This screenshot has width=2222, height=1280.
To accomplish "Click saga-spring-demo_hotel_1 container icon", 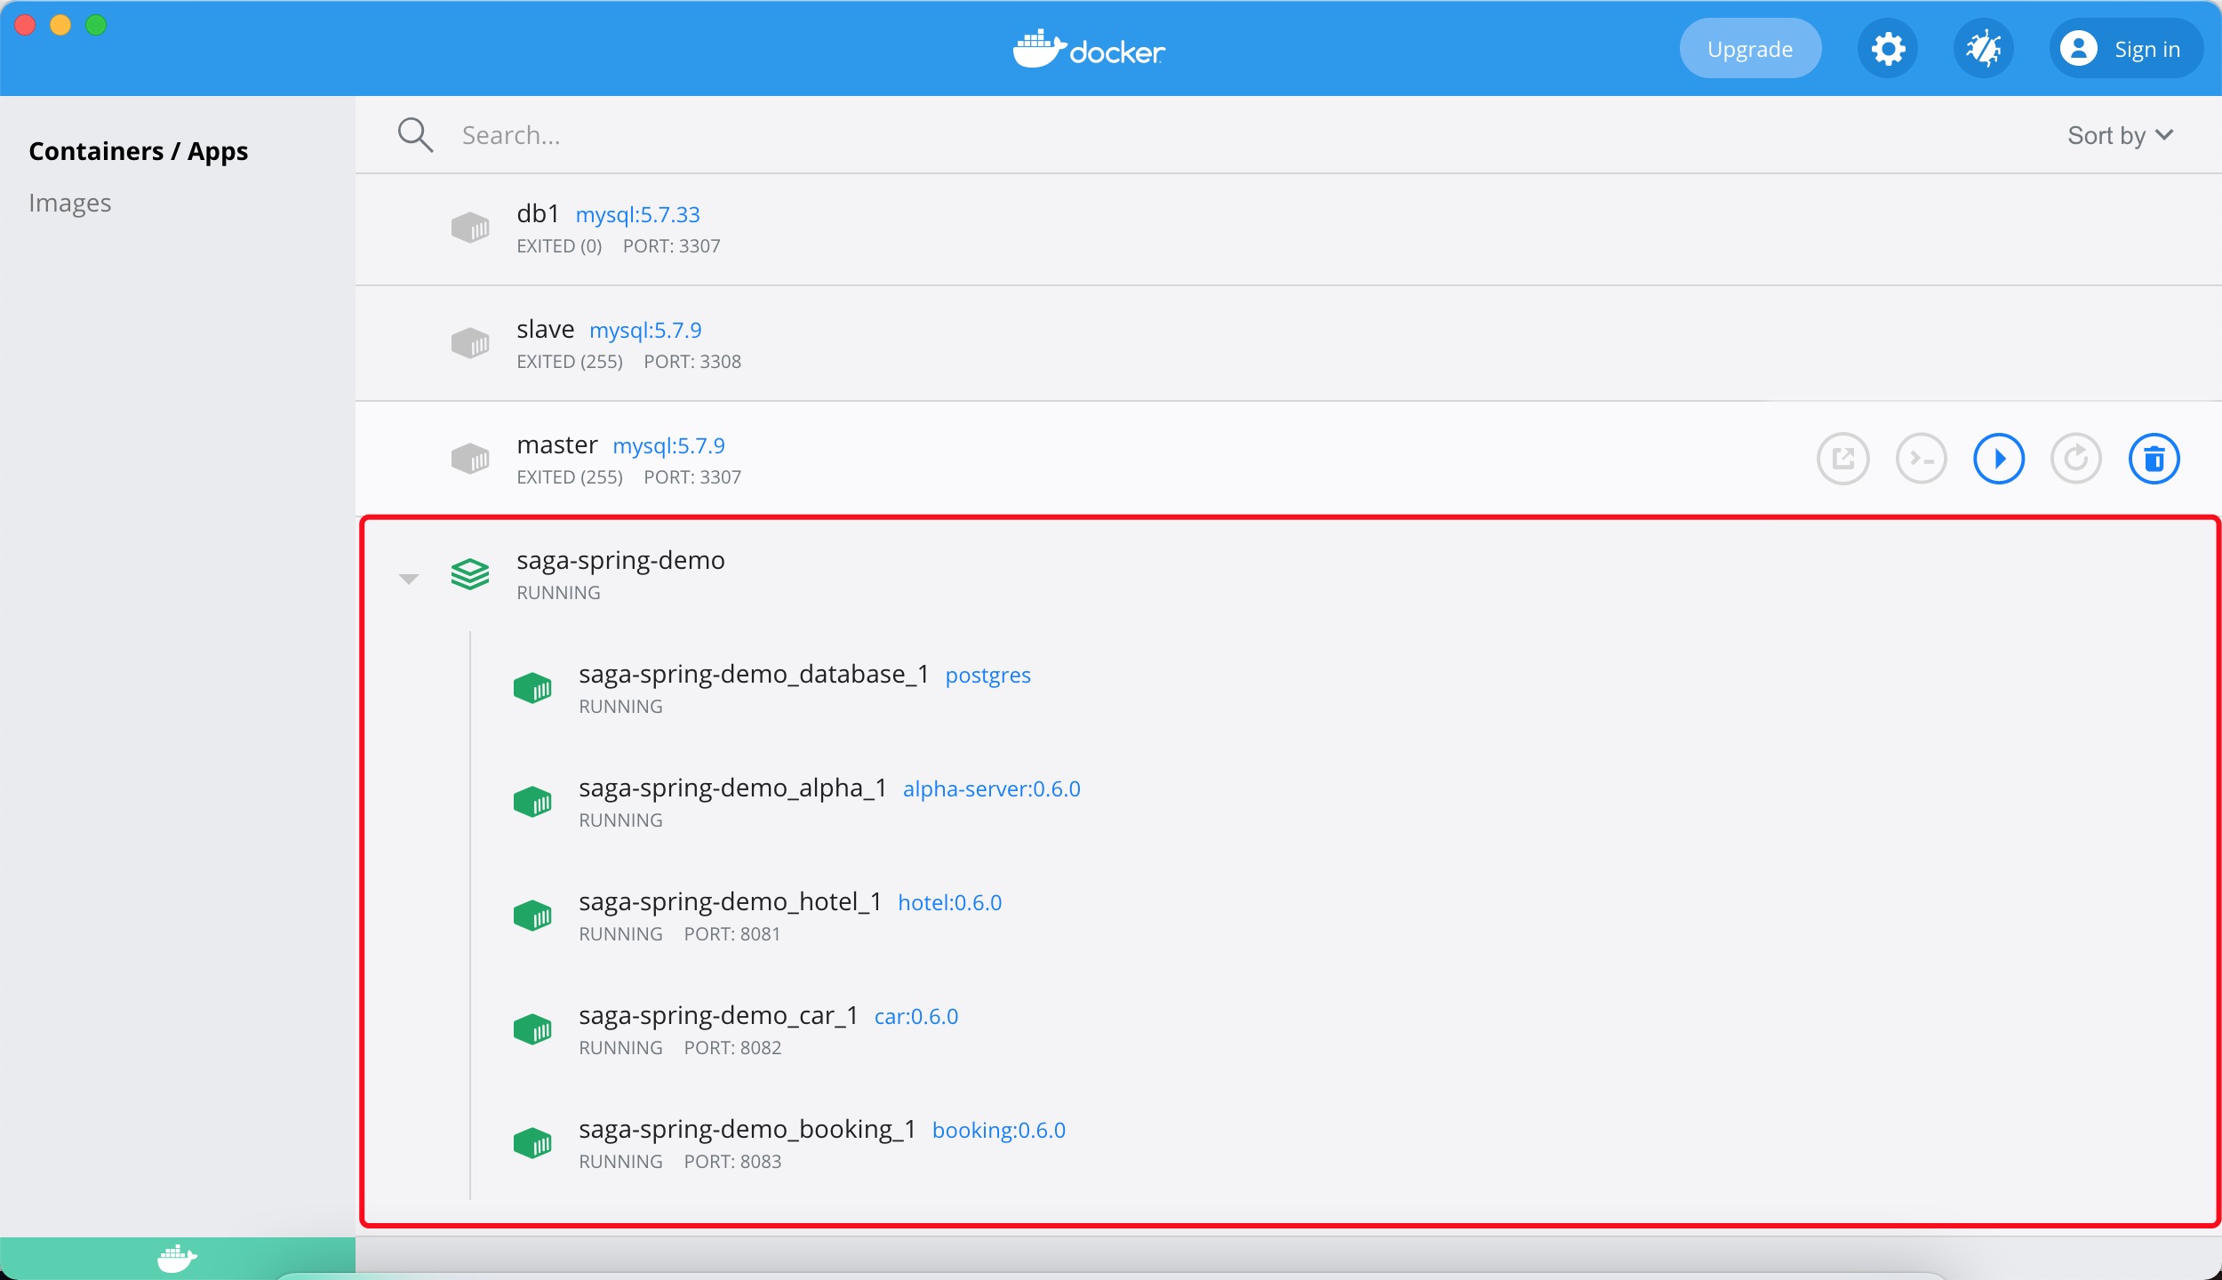I will coord(532,916).
